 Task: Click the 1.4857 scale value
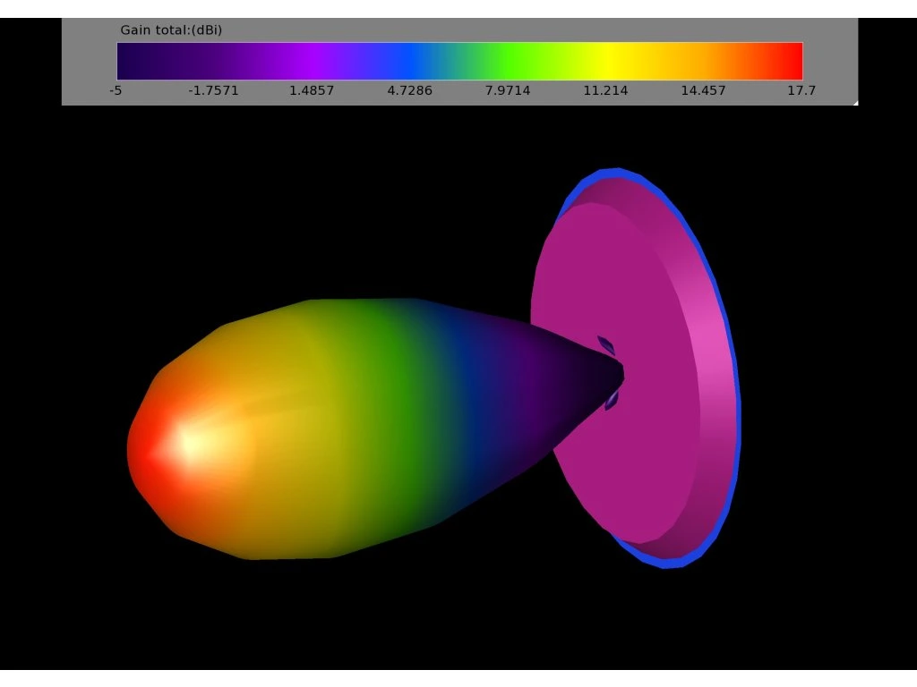tap(311, 90)
